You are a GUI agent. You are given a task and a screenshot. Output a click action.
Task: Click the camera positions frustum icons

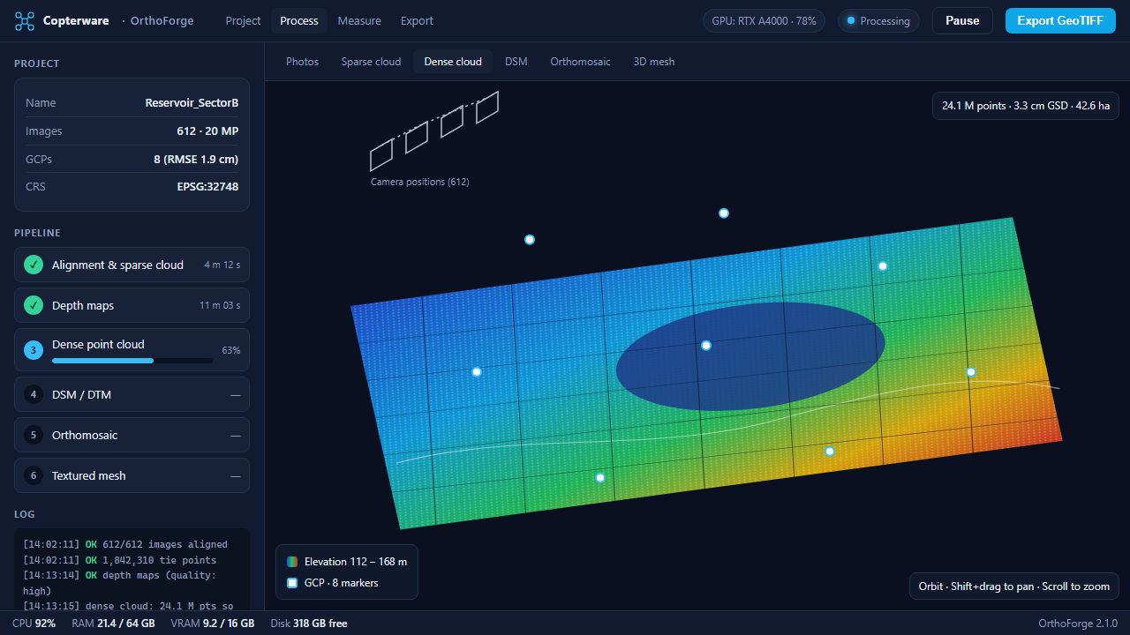[x=434, y=131]
